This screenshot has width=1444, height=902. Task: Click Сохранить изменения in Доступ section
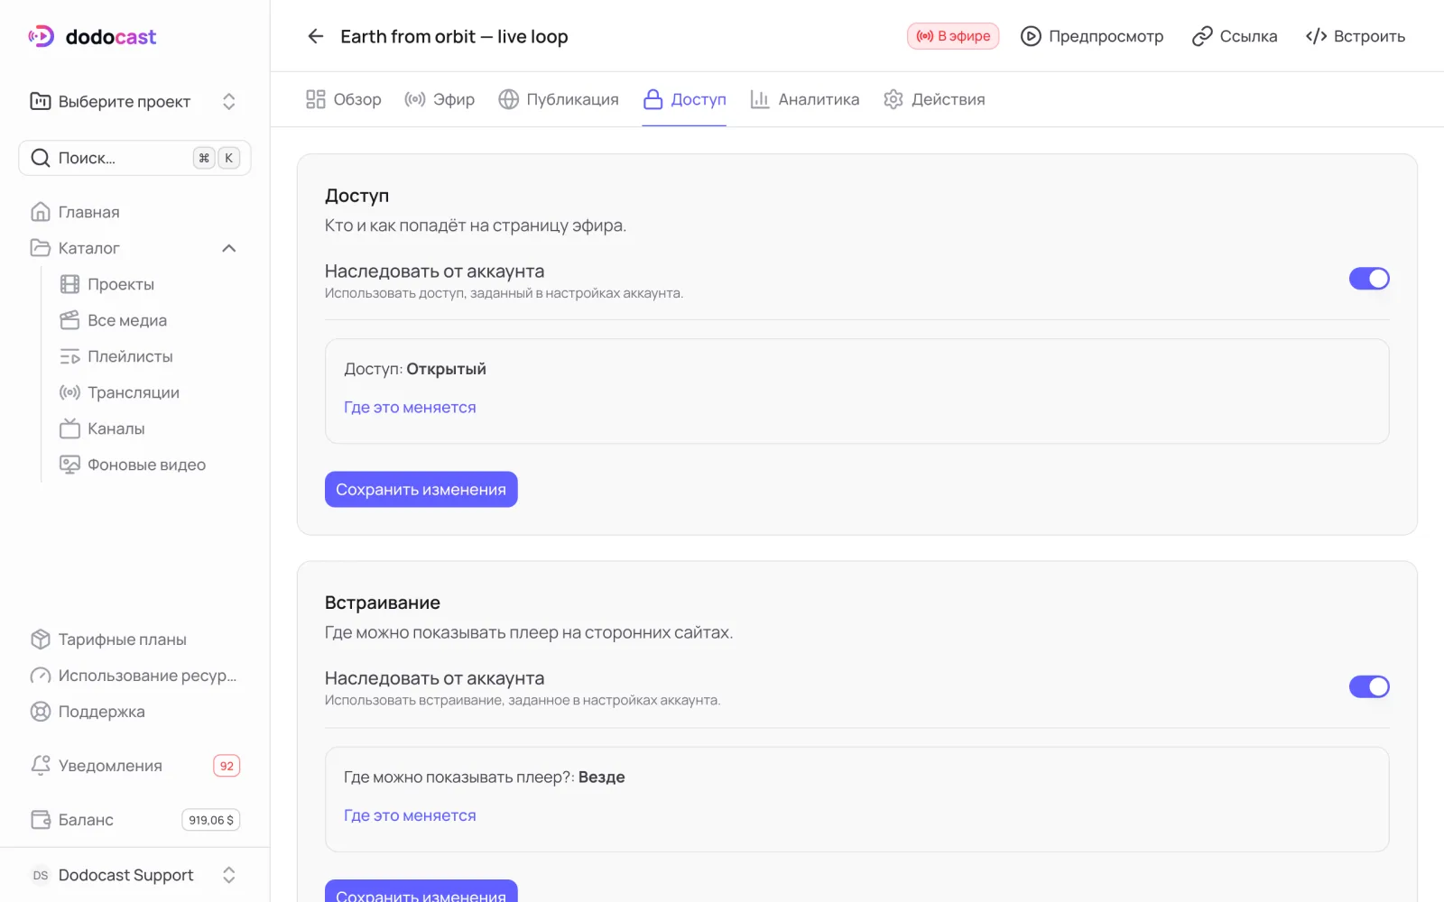[421, 489]
